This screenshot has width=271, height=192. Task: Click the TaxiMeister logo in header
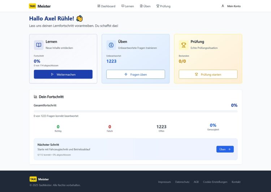(x=40, y=6)
